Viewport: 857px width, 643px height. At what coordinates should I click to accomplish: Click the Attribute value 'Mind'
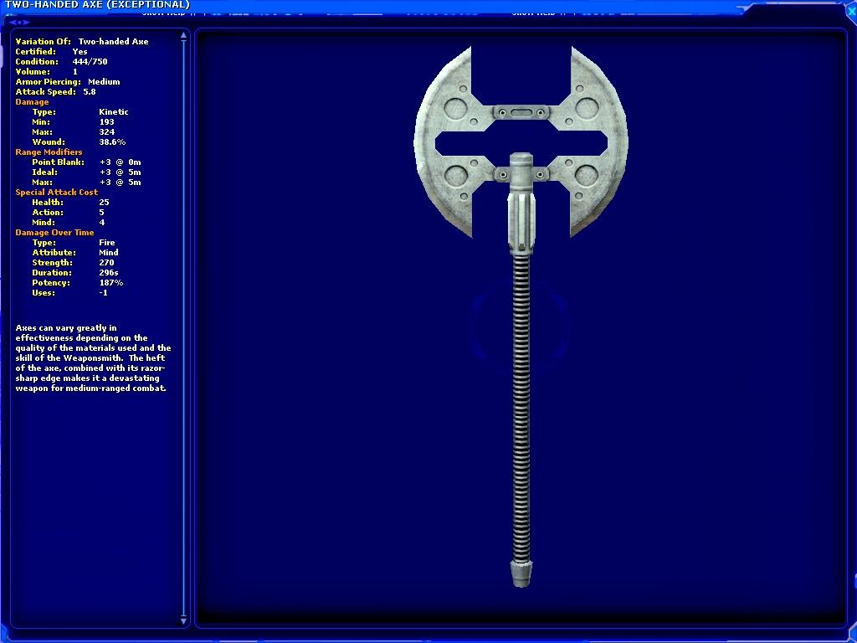[109, 253]
